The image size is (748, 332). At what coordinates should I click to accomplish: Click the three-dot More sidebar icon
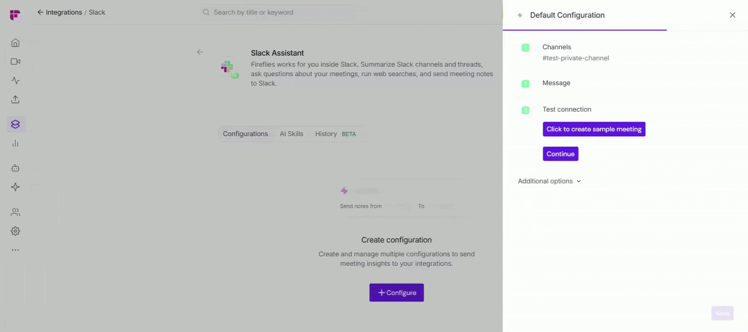[x=15, y=250]
